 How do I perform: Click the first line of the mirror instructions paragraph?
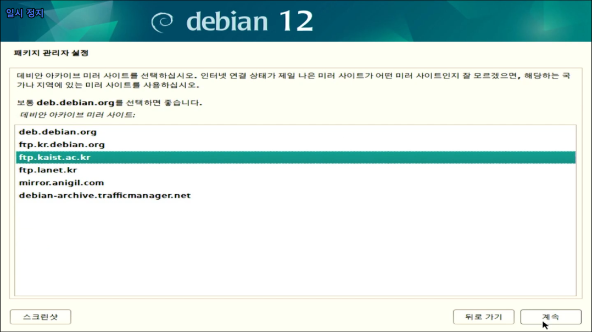[293, 76]
